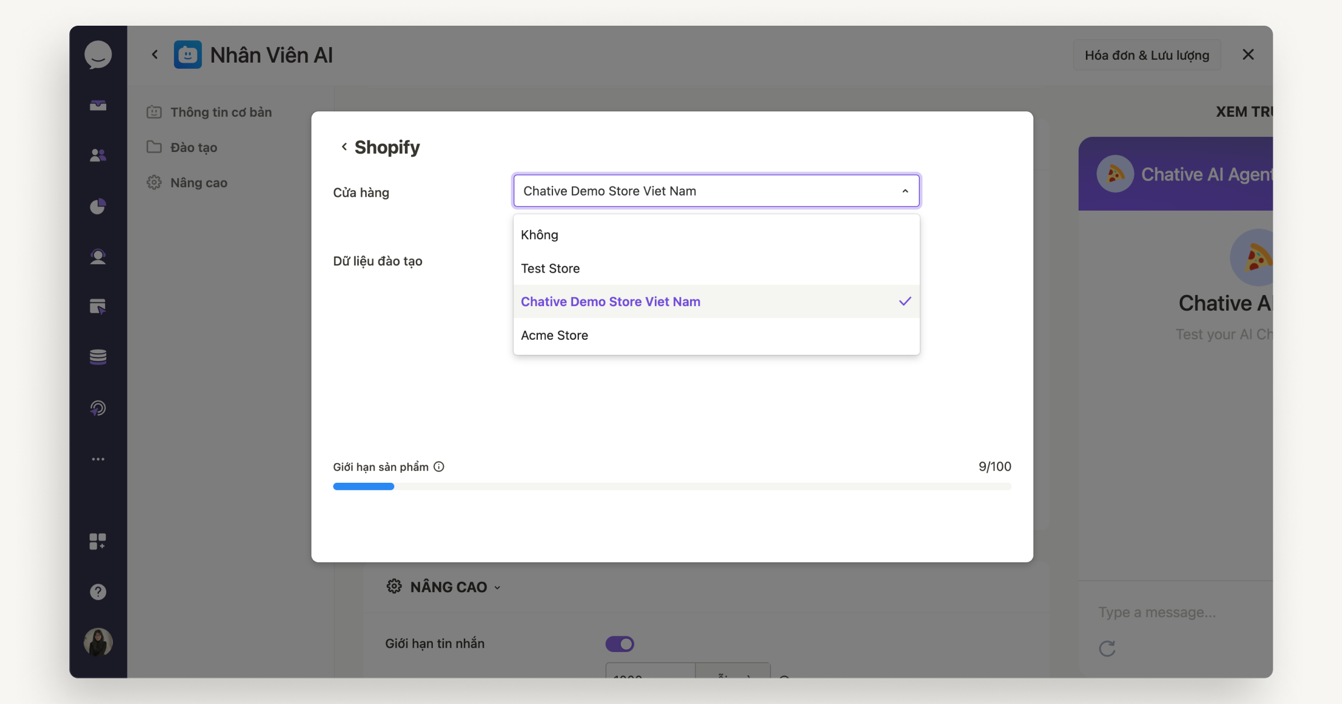Select 'Test Store' from store dropdown
This screenshot has width=1342, height=704.
[550, 268]
